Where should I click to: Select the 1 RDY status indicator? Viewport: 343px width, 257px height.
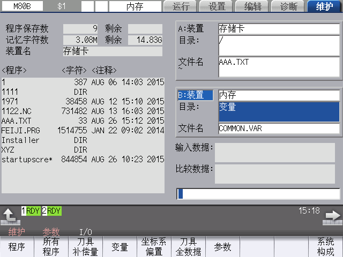pos(31,211)
